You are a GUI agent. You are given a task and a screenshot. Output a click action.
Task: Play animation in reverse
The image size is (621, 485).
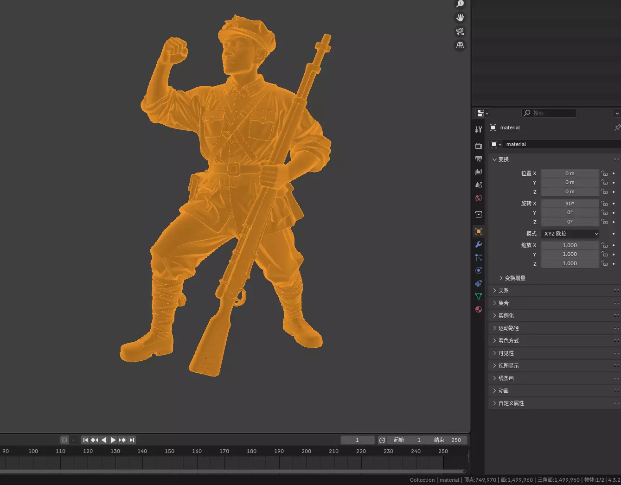click(x=104, y=440)
